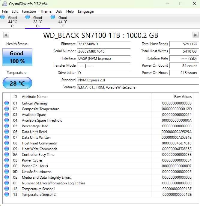Click the Interface field UASP (NVM Express)
The height and width of the screenshot is (206, 200).
point(104,59)
